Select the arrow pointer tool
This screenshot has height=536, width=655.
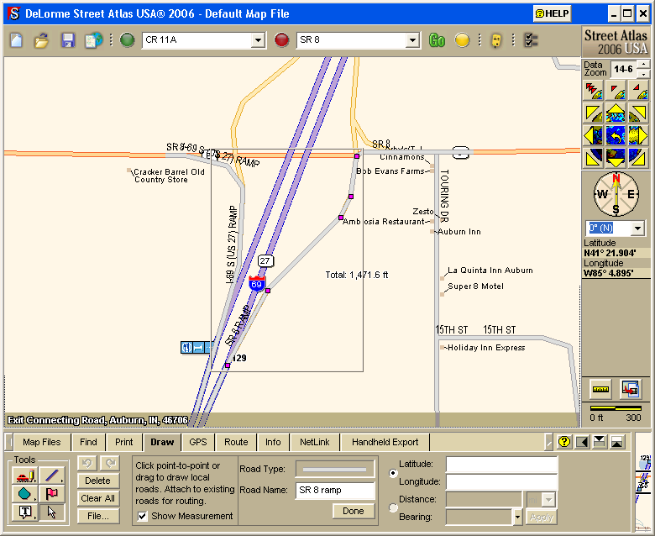(x=52, y=512)
